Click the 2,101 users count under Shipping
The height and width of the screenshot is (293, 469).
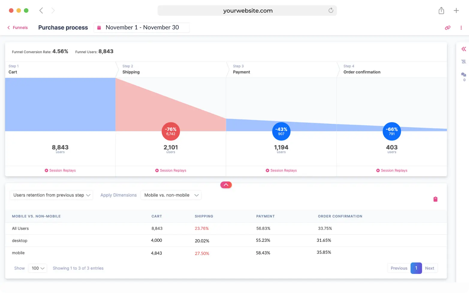click(171, 147)
